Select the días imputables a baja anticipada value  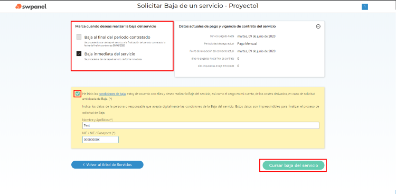238,66
